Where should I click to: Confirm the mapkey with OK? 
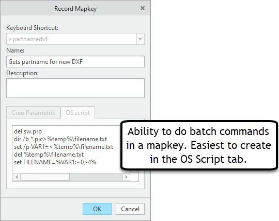pyautogui.click(x=97, y=209)
